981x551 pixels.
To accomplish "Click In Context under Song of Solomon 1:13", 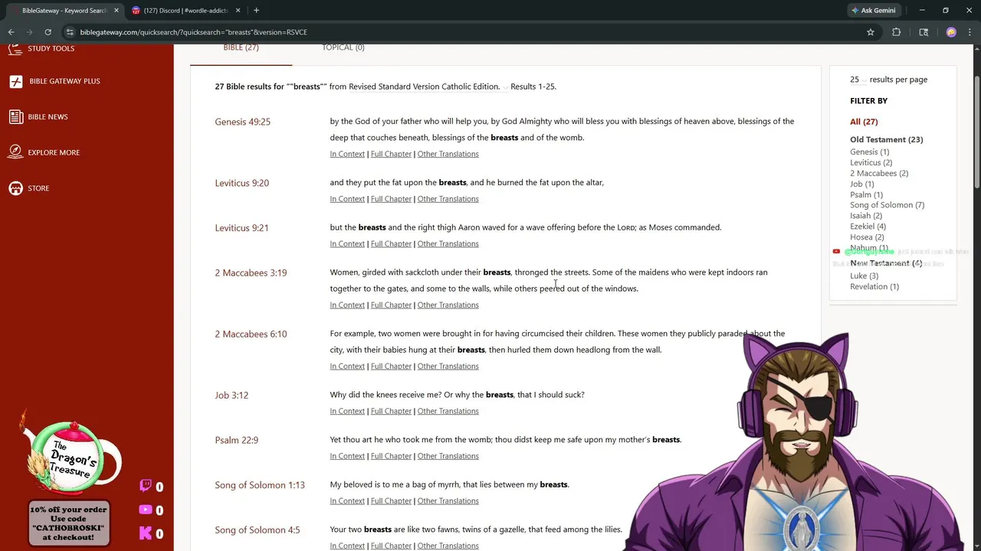I will coord(347,501).
